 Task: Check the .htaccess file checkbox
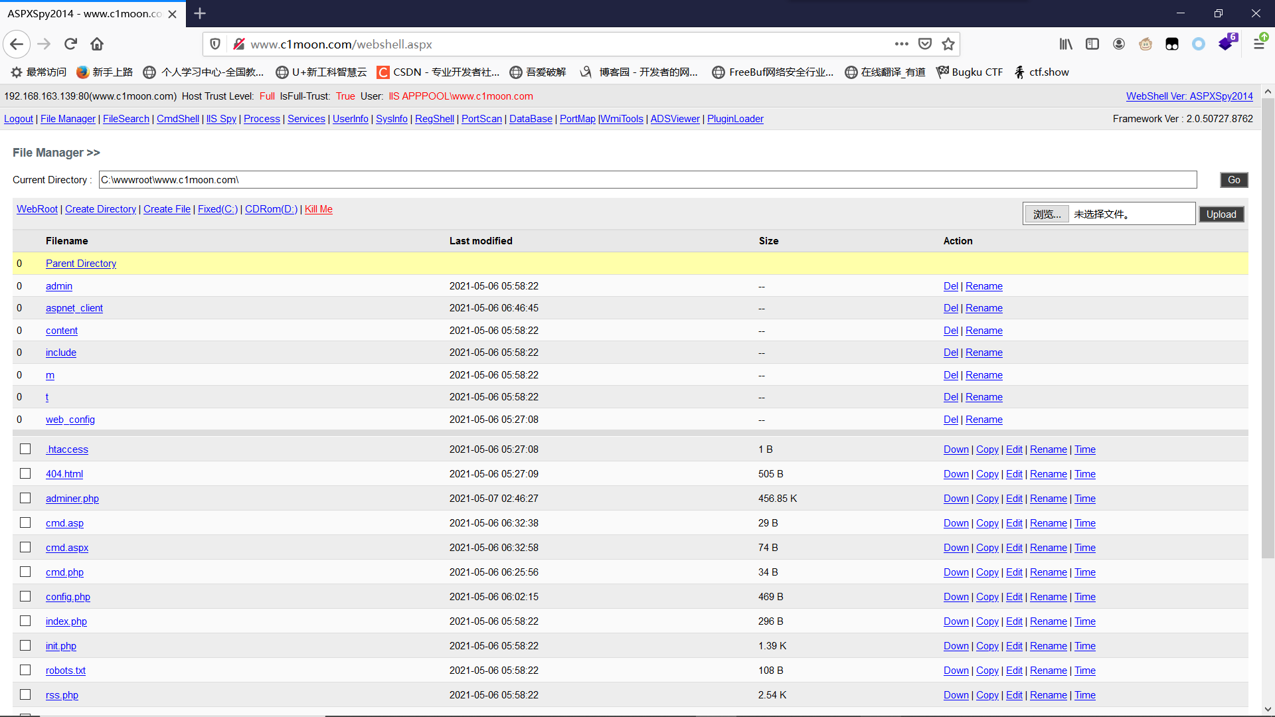point(25,449)
